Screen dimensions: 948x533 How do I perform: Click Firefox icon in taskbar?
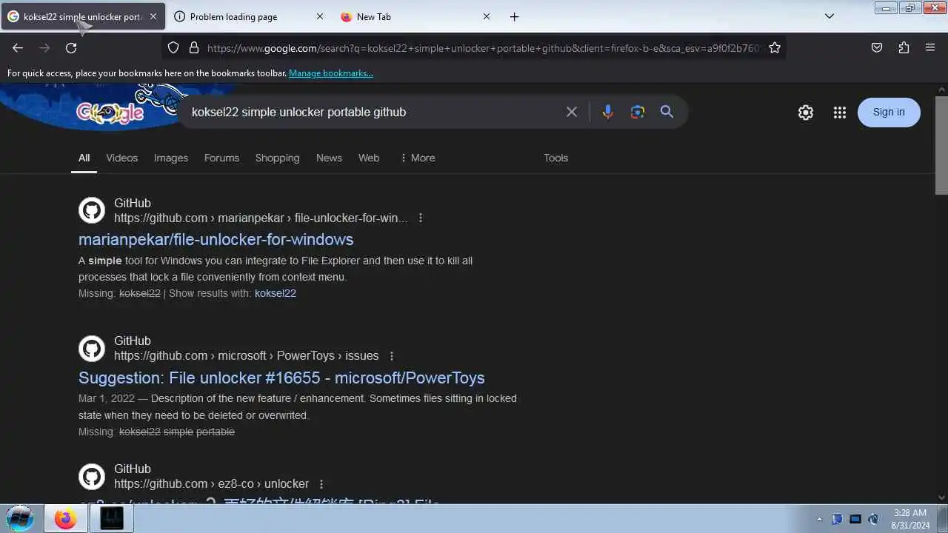pos(65,519)
